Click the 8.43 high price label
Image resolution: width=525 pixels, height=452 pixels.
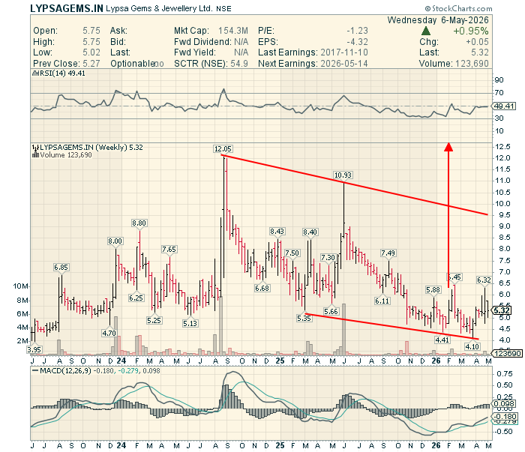pyautogui.click(x=277, y=231)
